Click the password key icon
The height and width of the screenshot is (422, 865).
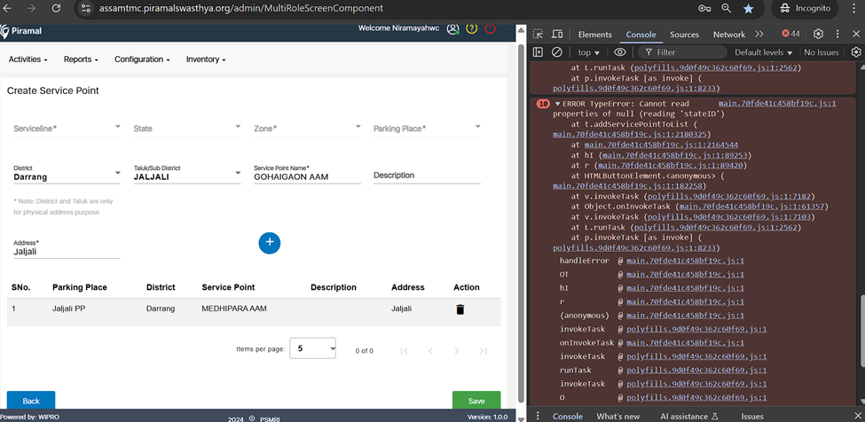704,8
